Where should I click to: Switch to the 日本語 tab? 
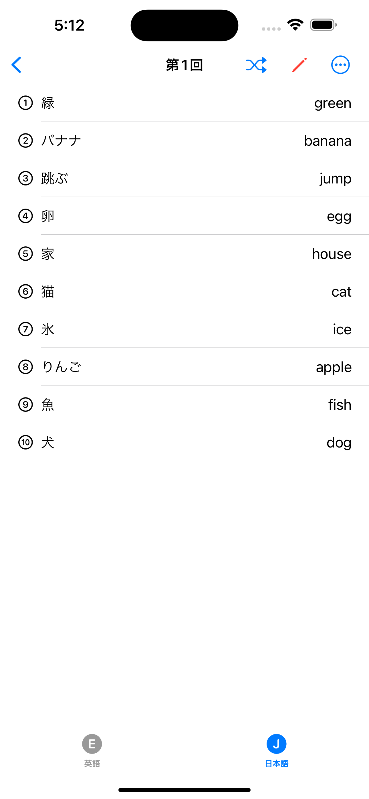276,751
